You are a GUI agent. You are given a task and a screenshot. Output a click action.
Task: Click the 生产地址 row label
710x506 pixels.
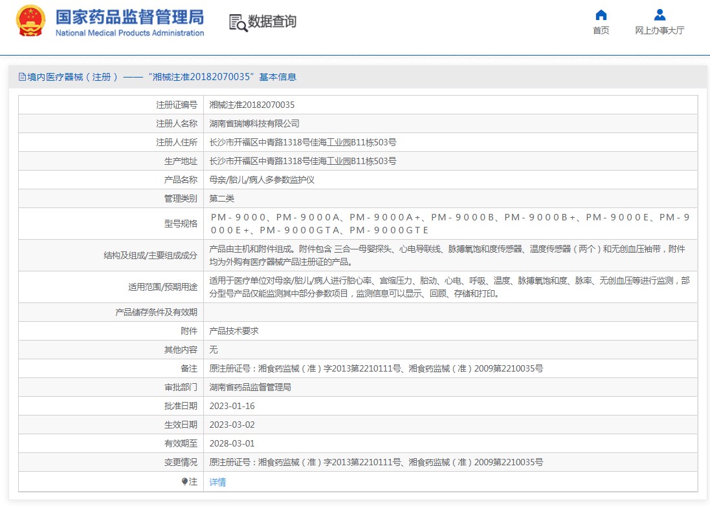click(181, 161)
